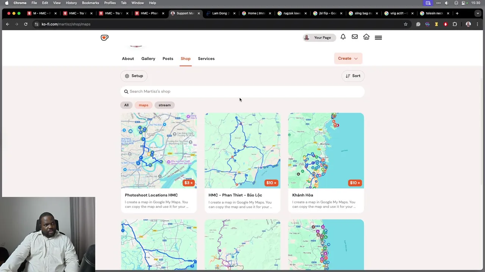Click the search magnifier icon
This screenshot has height=272, width=485.
click(x=126, y=91)
